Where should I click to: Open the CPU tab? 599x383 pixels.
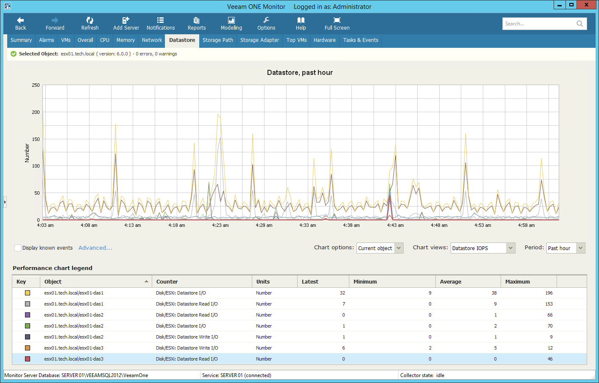(105, 40)
